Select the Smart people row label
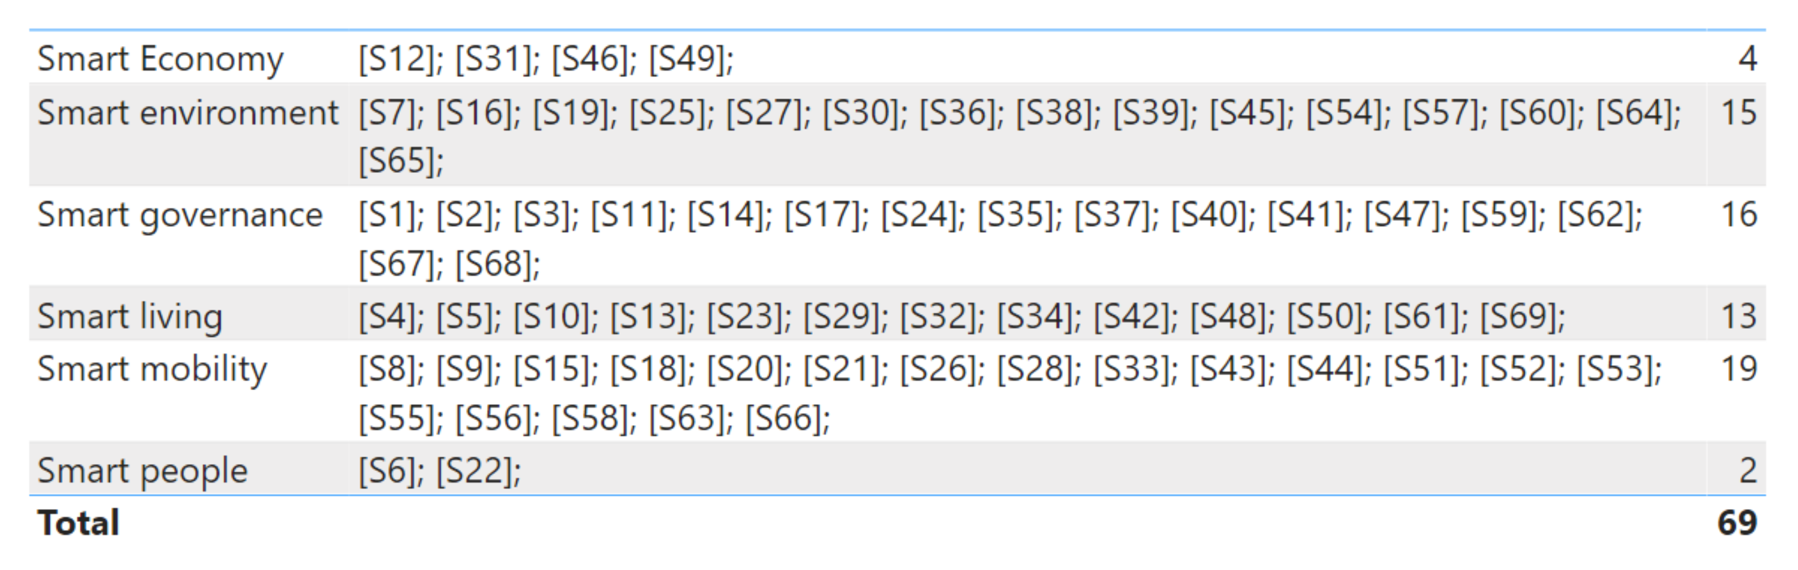Screen dimensions: 1798x570 click(142, 471)
